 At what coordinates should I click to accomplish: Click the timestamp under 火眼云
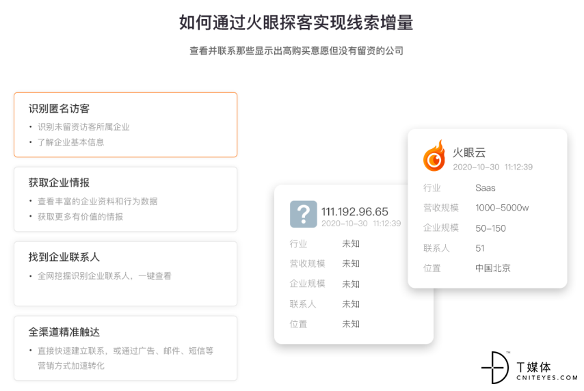pos(493,167)
